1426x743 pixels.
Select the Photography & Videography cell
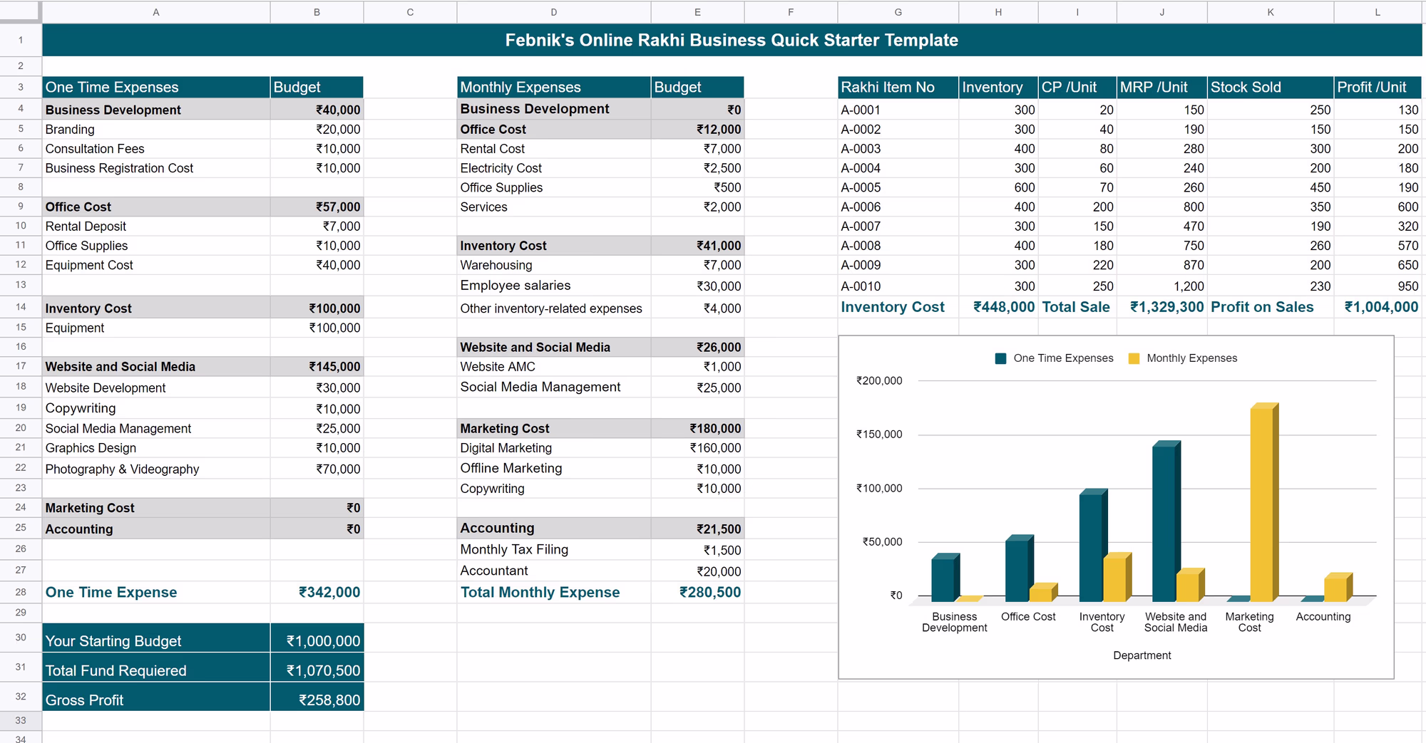point(155,469)
